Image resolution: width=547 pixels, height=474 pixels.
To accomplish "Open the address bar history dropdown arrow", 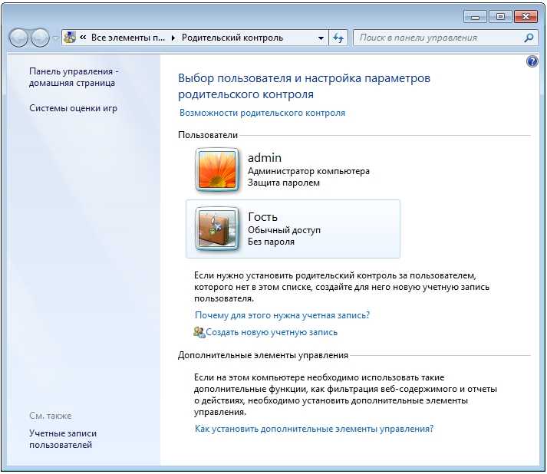I will 321,38.
